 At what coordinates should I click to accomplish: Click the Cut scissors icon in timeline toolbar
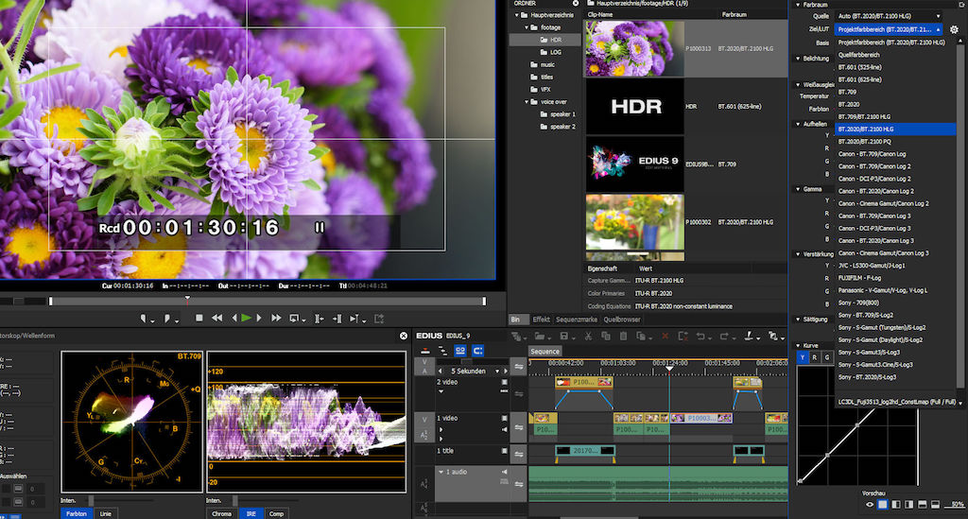click(x=588, y=337)
